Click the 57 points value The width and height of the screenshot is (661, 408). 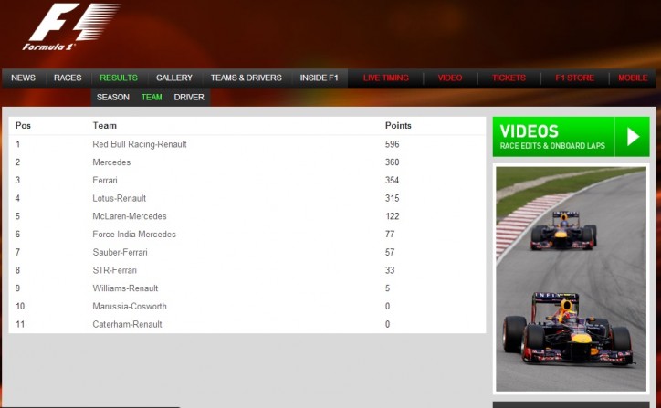(390, 253)
